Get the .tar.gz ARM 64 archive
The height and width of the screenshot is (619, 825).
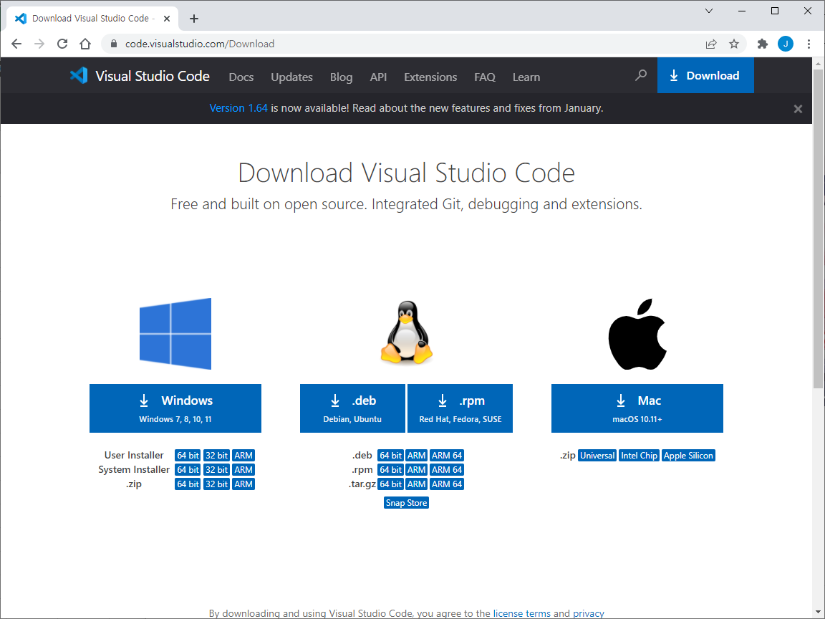click(x=447, y=484)
